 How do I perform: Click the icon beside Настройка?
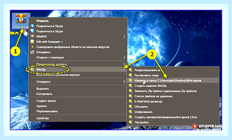131,122
